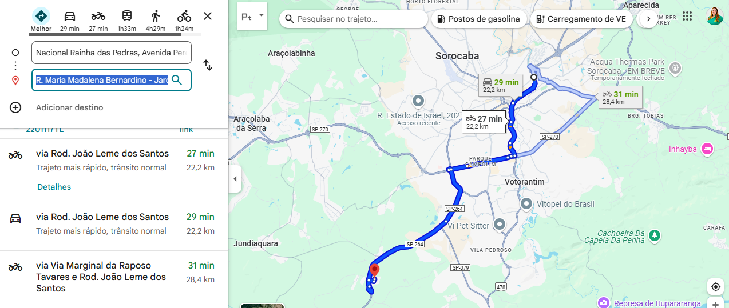Filter by Postos de gasolina

tap(478, 19)
